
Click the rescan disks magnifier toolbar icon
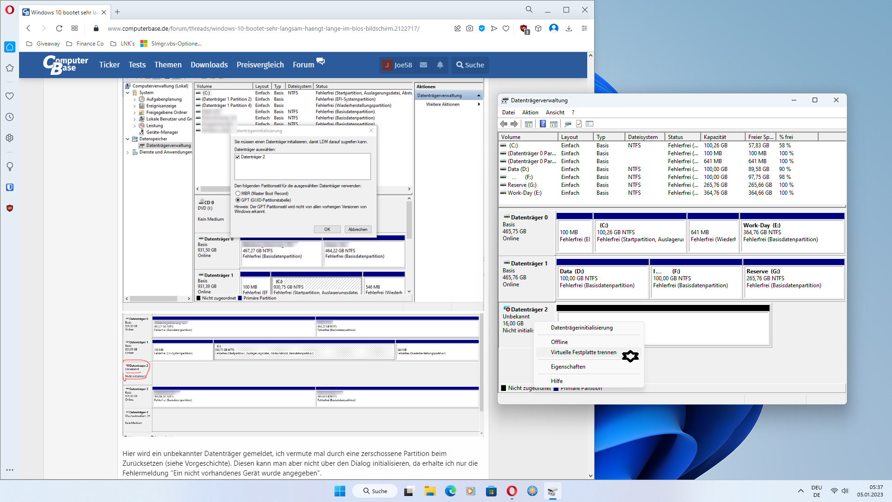click(x=567, y=124)
